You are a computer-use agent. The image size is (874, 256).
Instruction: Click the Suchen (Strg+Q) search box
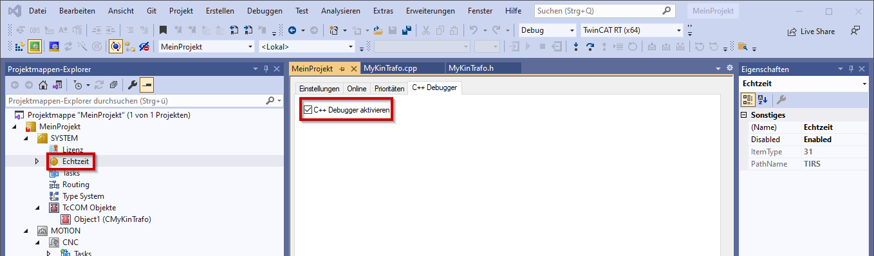point(605,11)
